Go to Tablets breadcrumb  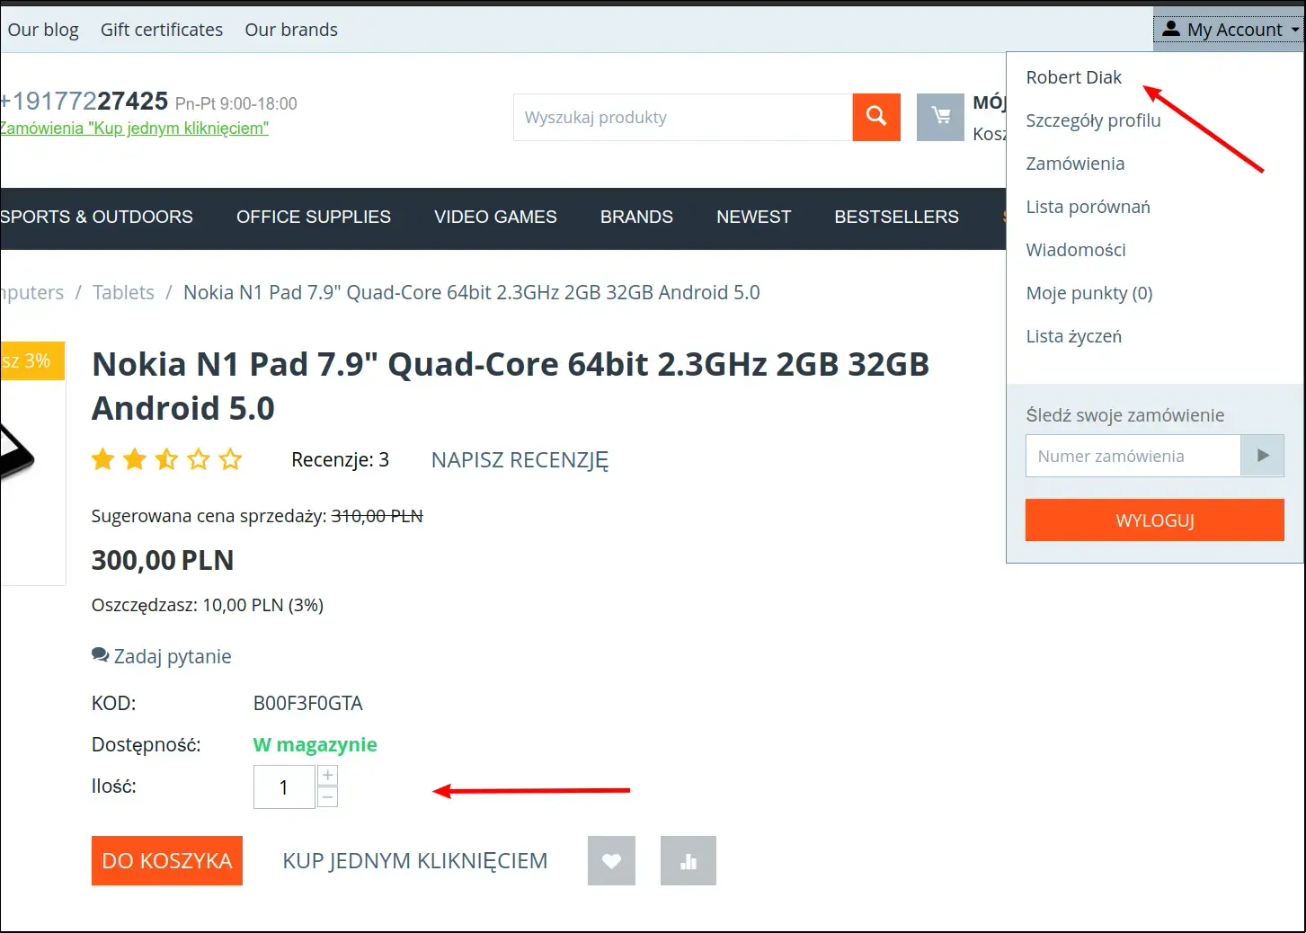pyautogui.click(x=123, y=292)
